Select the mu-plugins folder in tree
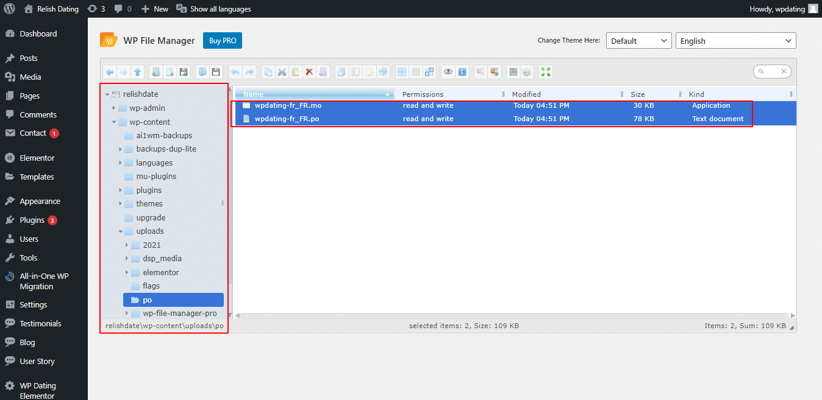 (156, 177)
